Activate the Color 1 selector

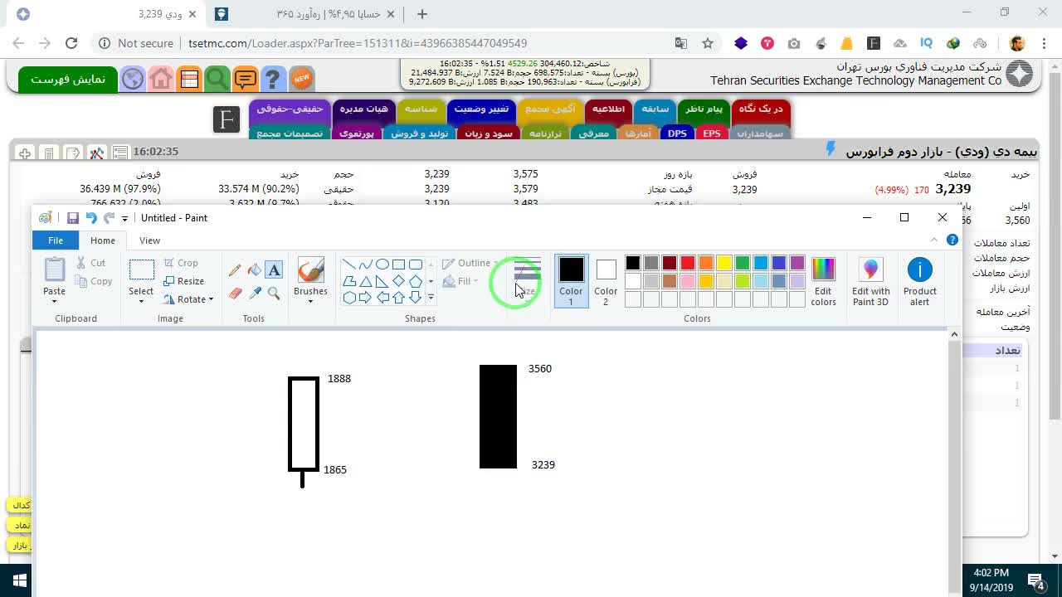point(571,281)
